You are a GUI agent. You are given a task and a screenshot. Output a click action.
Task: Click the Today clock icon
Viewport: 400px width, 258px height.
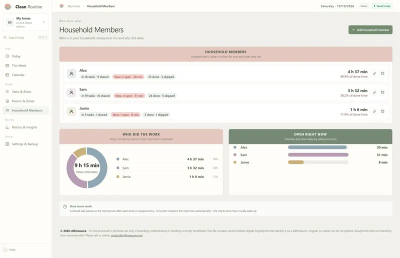click(7, 56)
